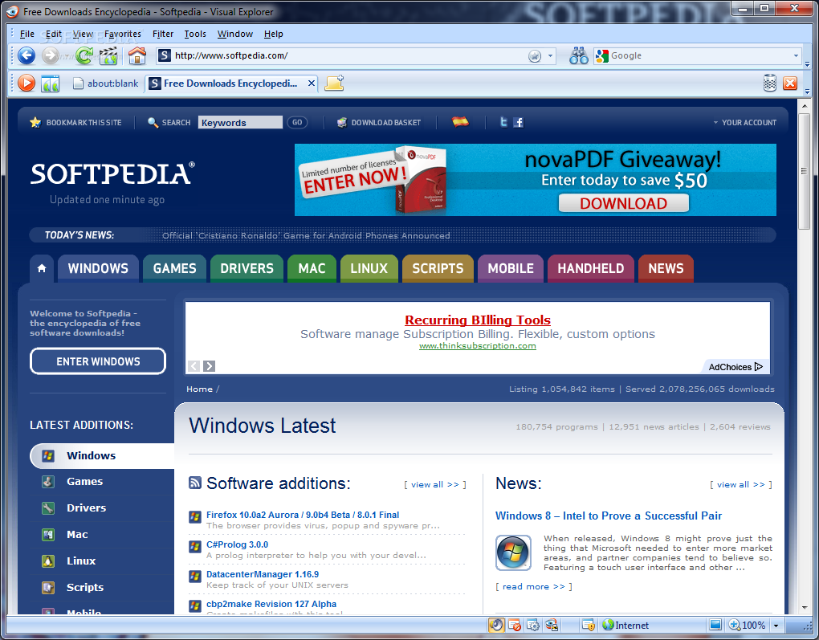Click the RSS icon beside Software additions
The image size is (819, 640).
[x=195, y=483]
